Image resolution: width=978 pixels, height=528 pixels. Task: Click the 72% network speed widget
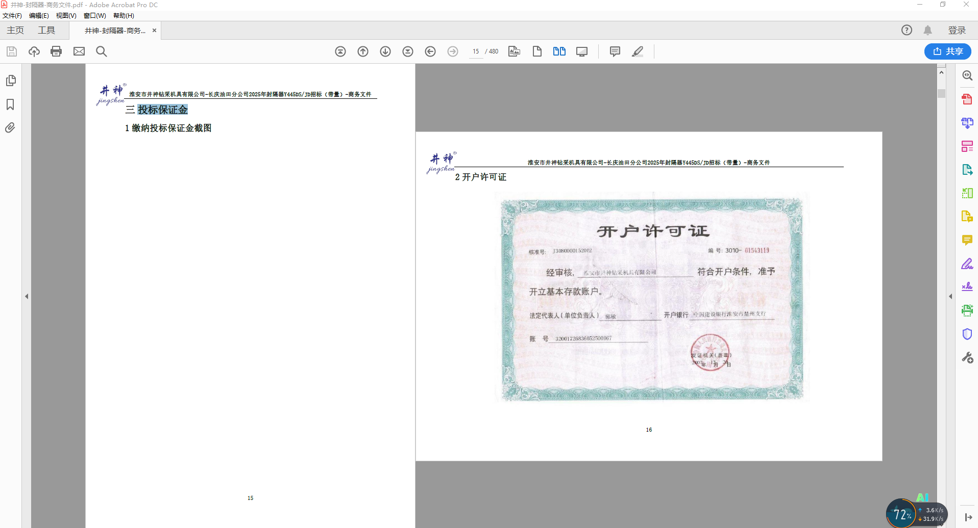917,514
